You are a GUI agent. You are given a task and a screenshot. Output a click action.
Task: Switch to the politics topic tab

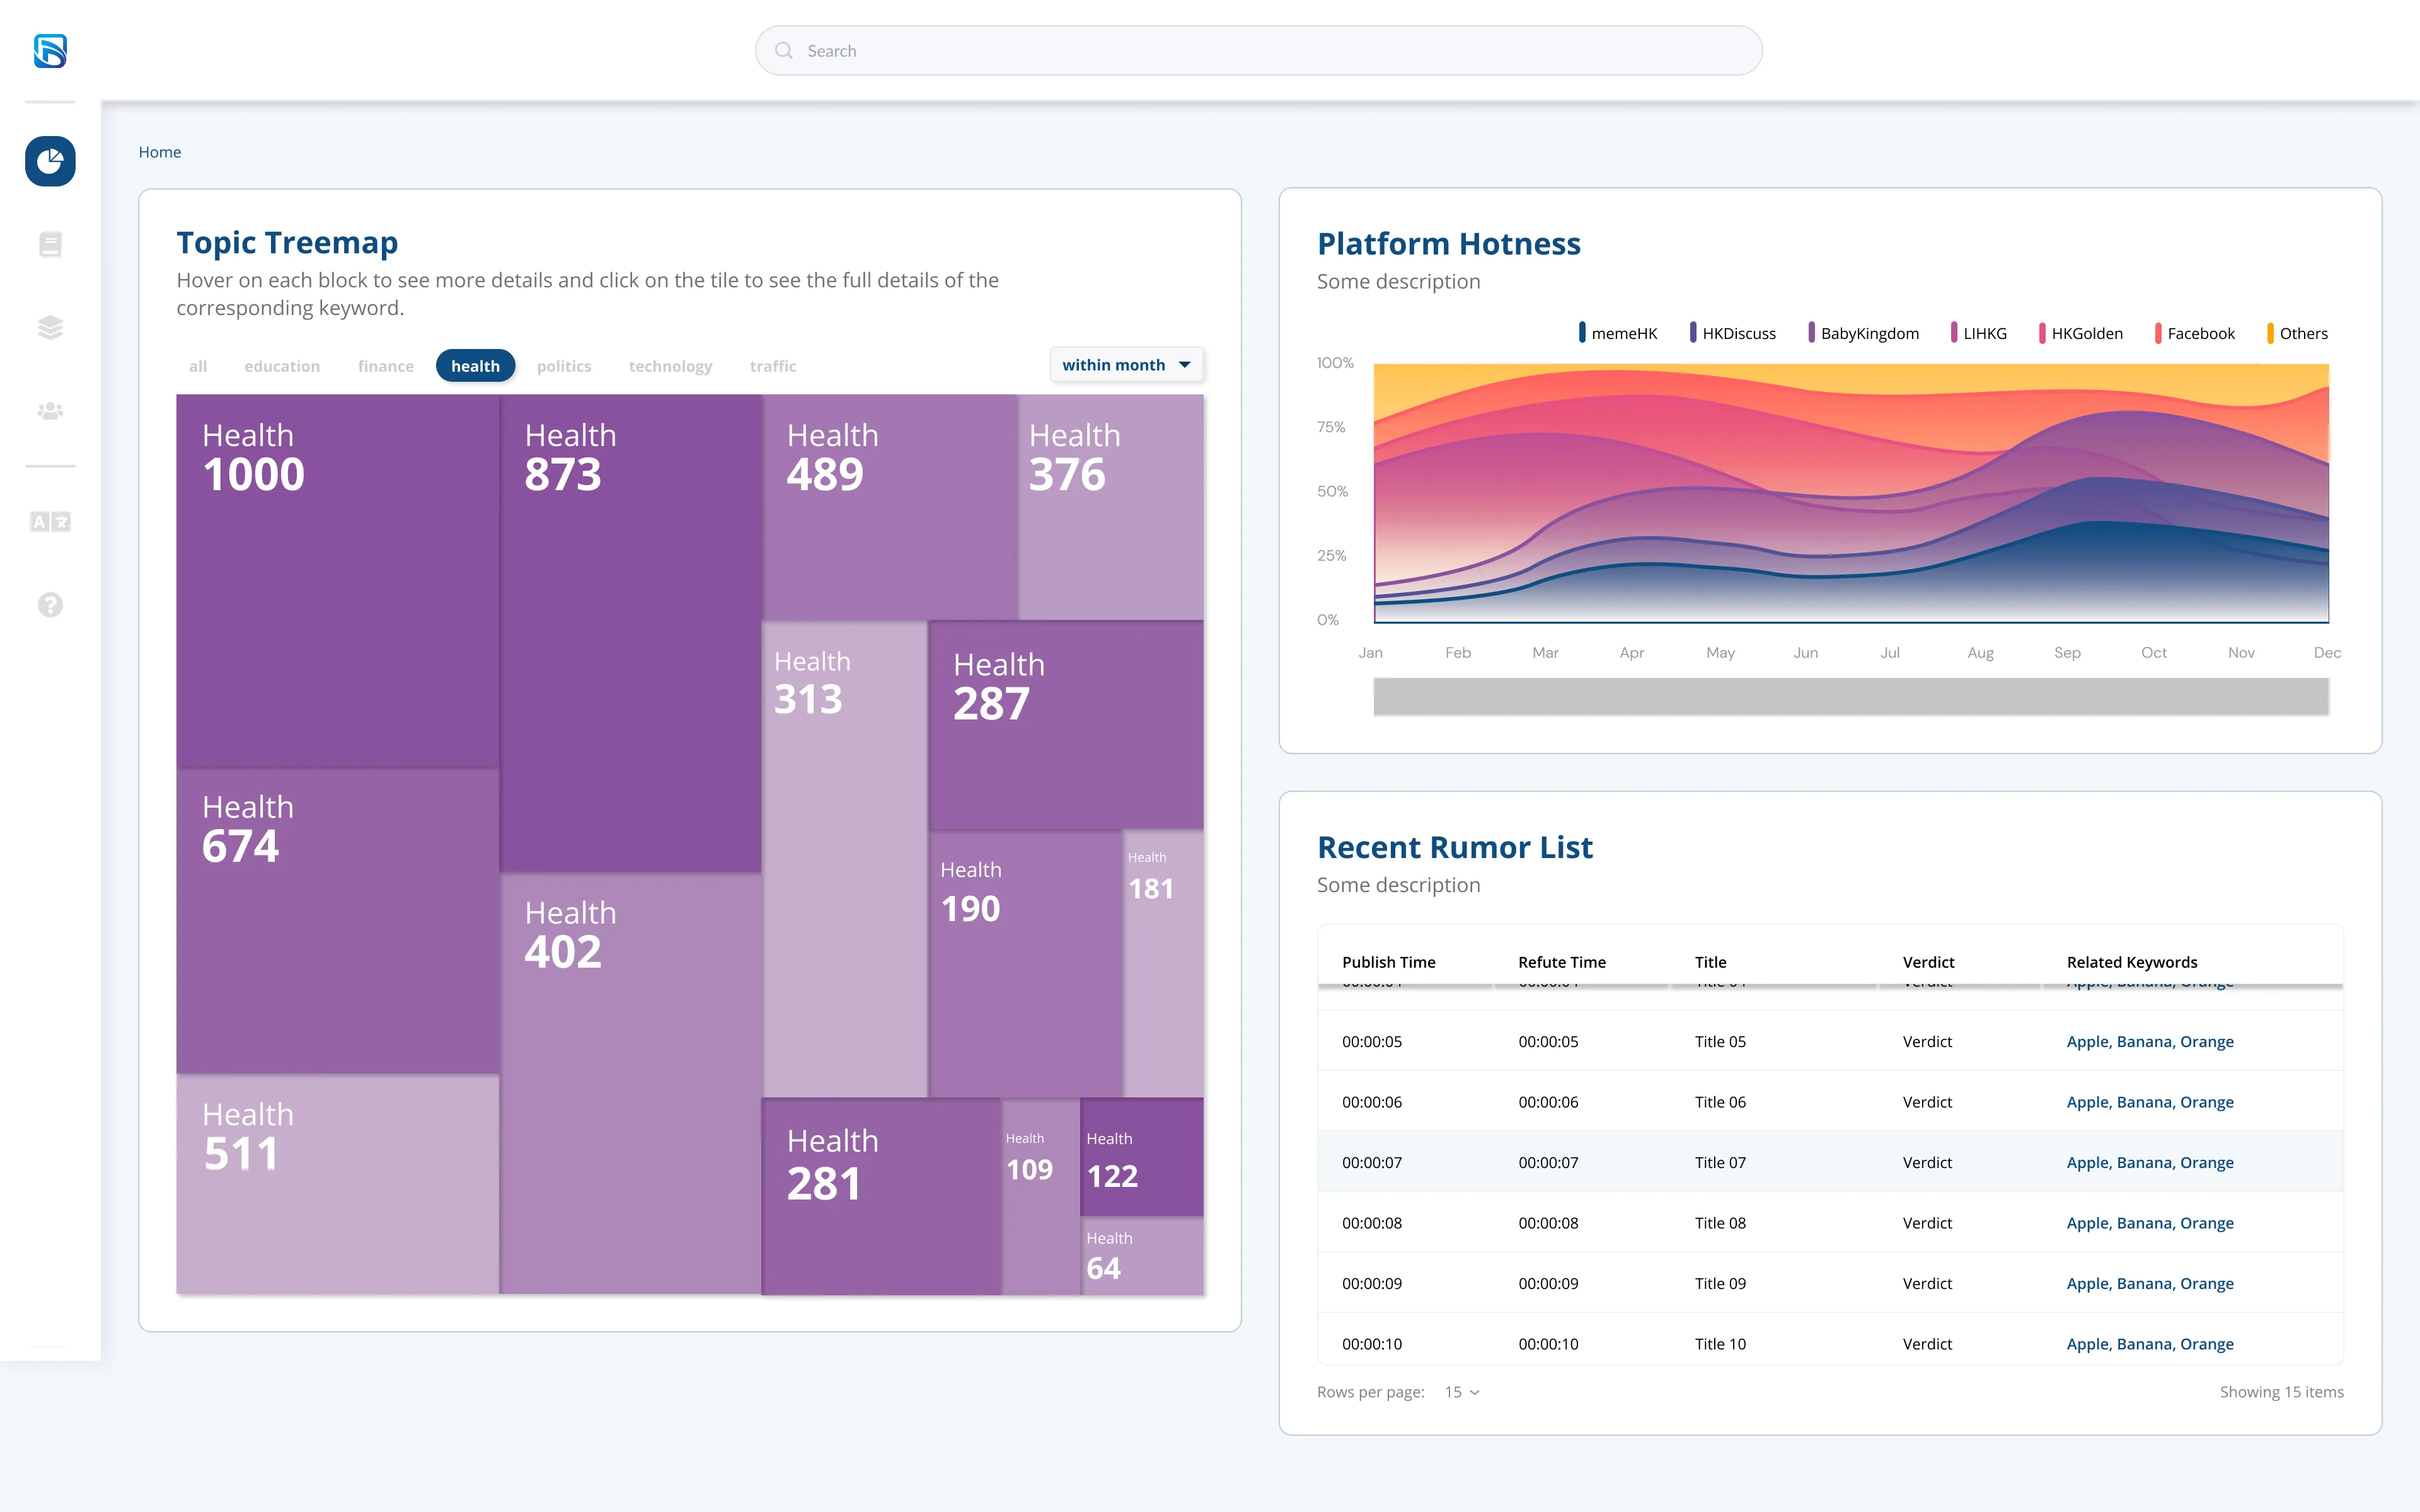[x=564, y=366]
